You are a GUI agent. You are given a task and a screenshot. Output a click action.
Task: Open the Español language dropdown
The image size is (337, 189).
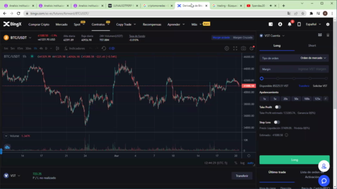click(x=313, y=25)
